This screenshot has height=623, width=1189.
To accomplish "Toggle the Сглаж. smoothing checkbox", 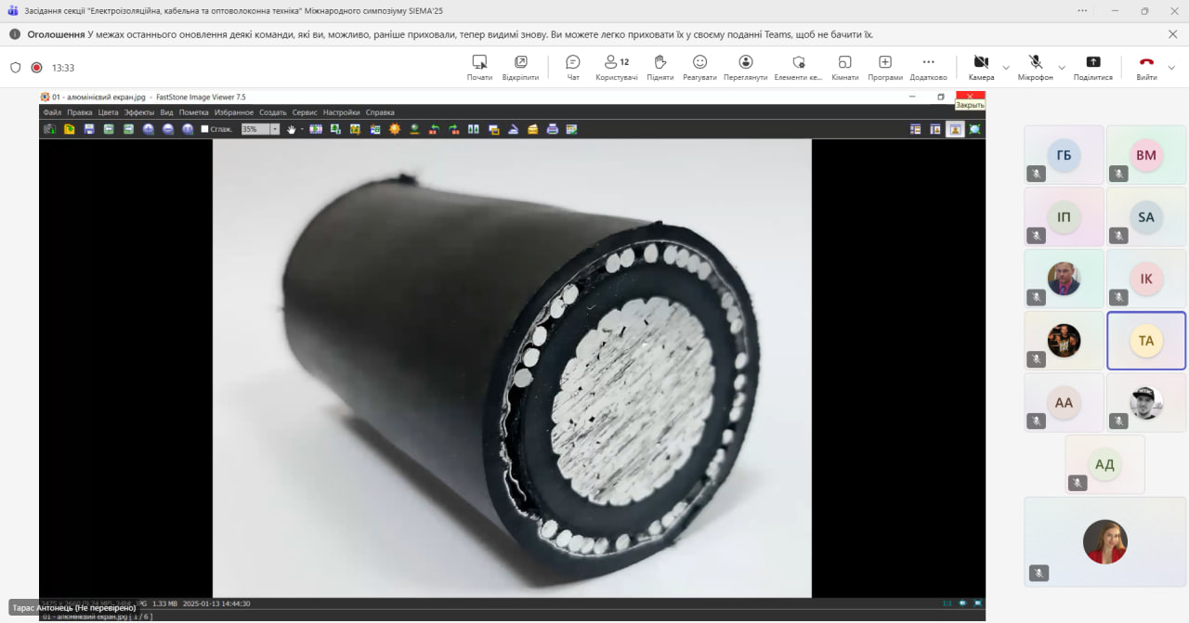I will (205, 129).
